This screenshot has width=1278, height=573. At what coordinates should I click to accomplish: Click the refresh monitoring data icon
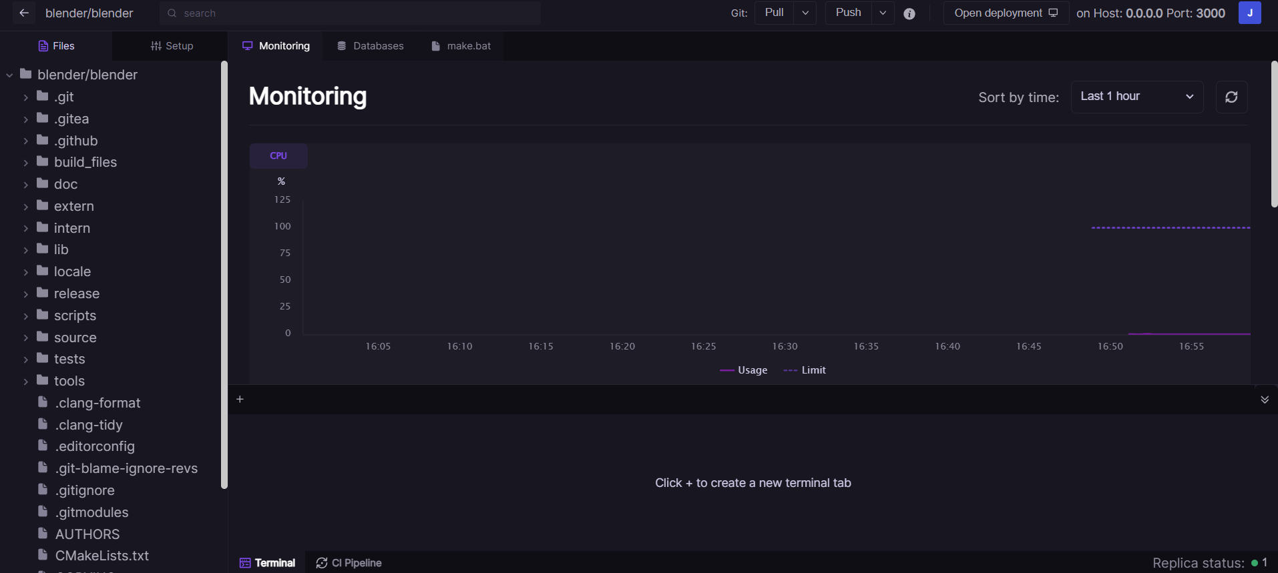coord(1231,97)
